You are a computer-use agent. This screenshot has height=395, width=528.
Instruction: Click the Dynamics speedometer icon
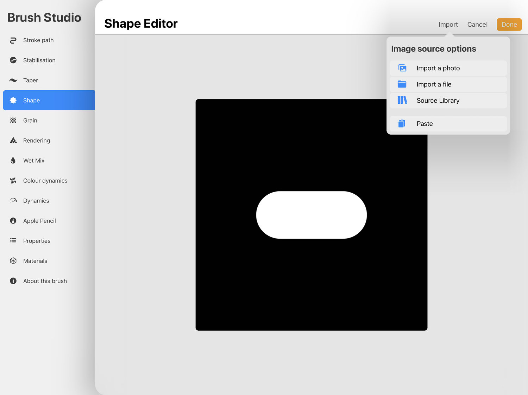(13, 201)
